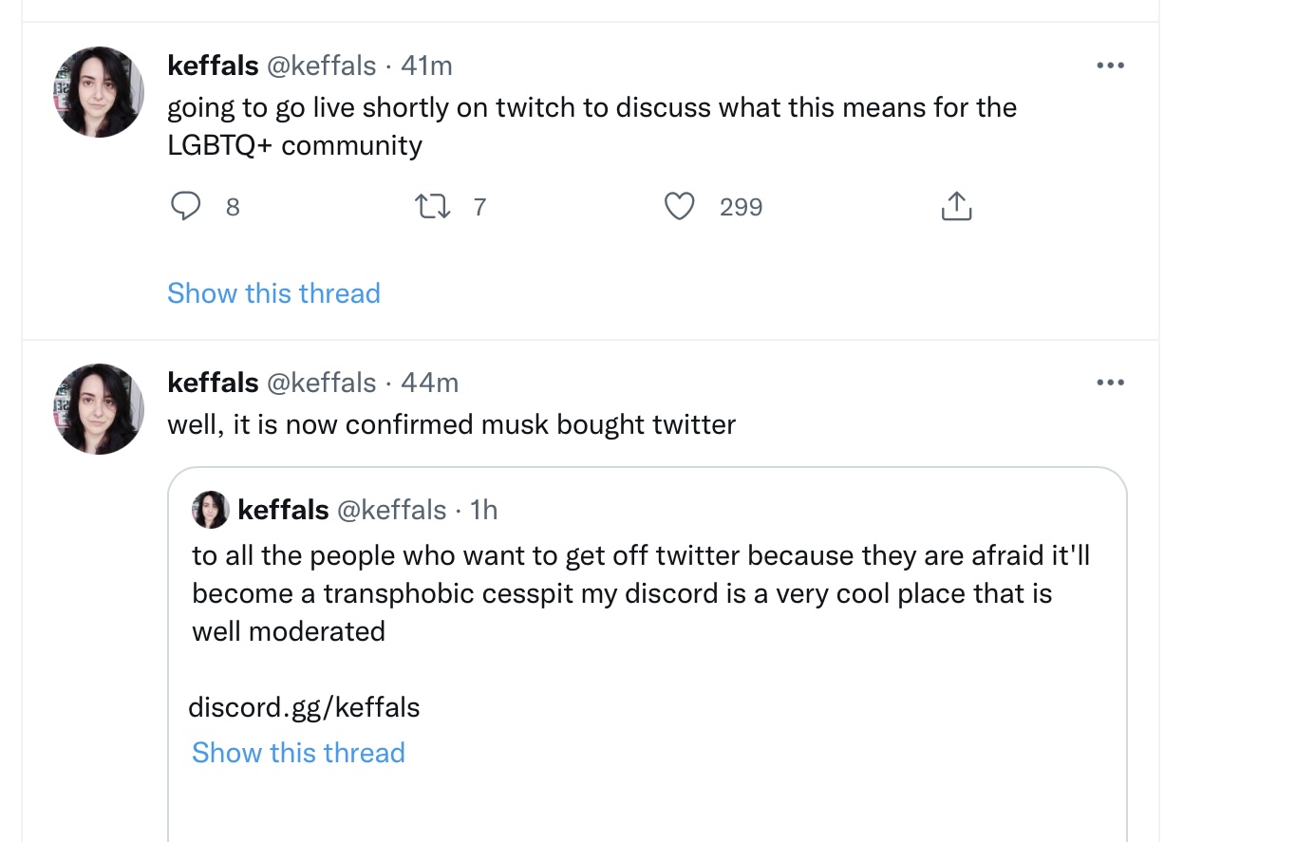Retweet the going live on twitch tweet

pos(433,206)
